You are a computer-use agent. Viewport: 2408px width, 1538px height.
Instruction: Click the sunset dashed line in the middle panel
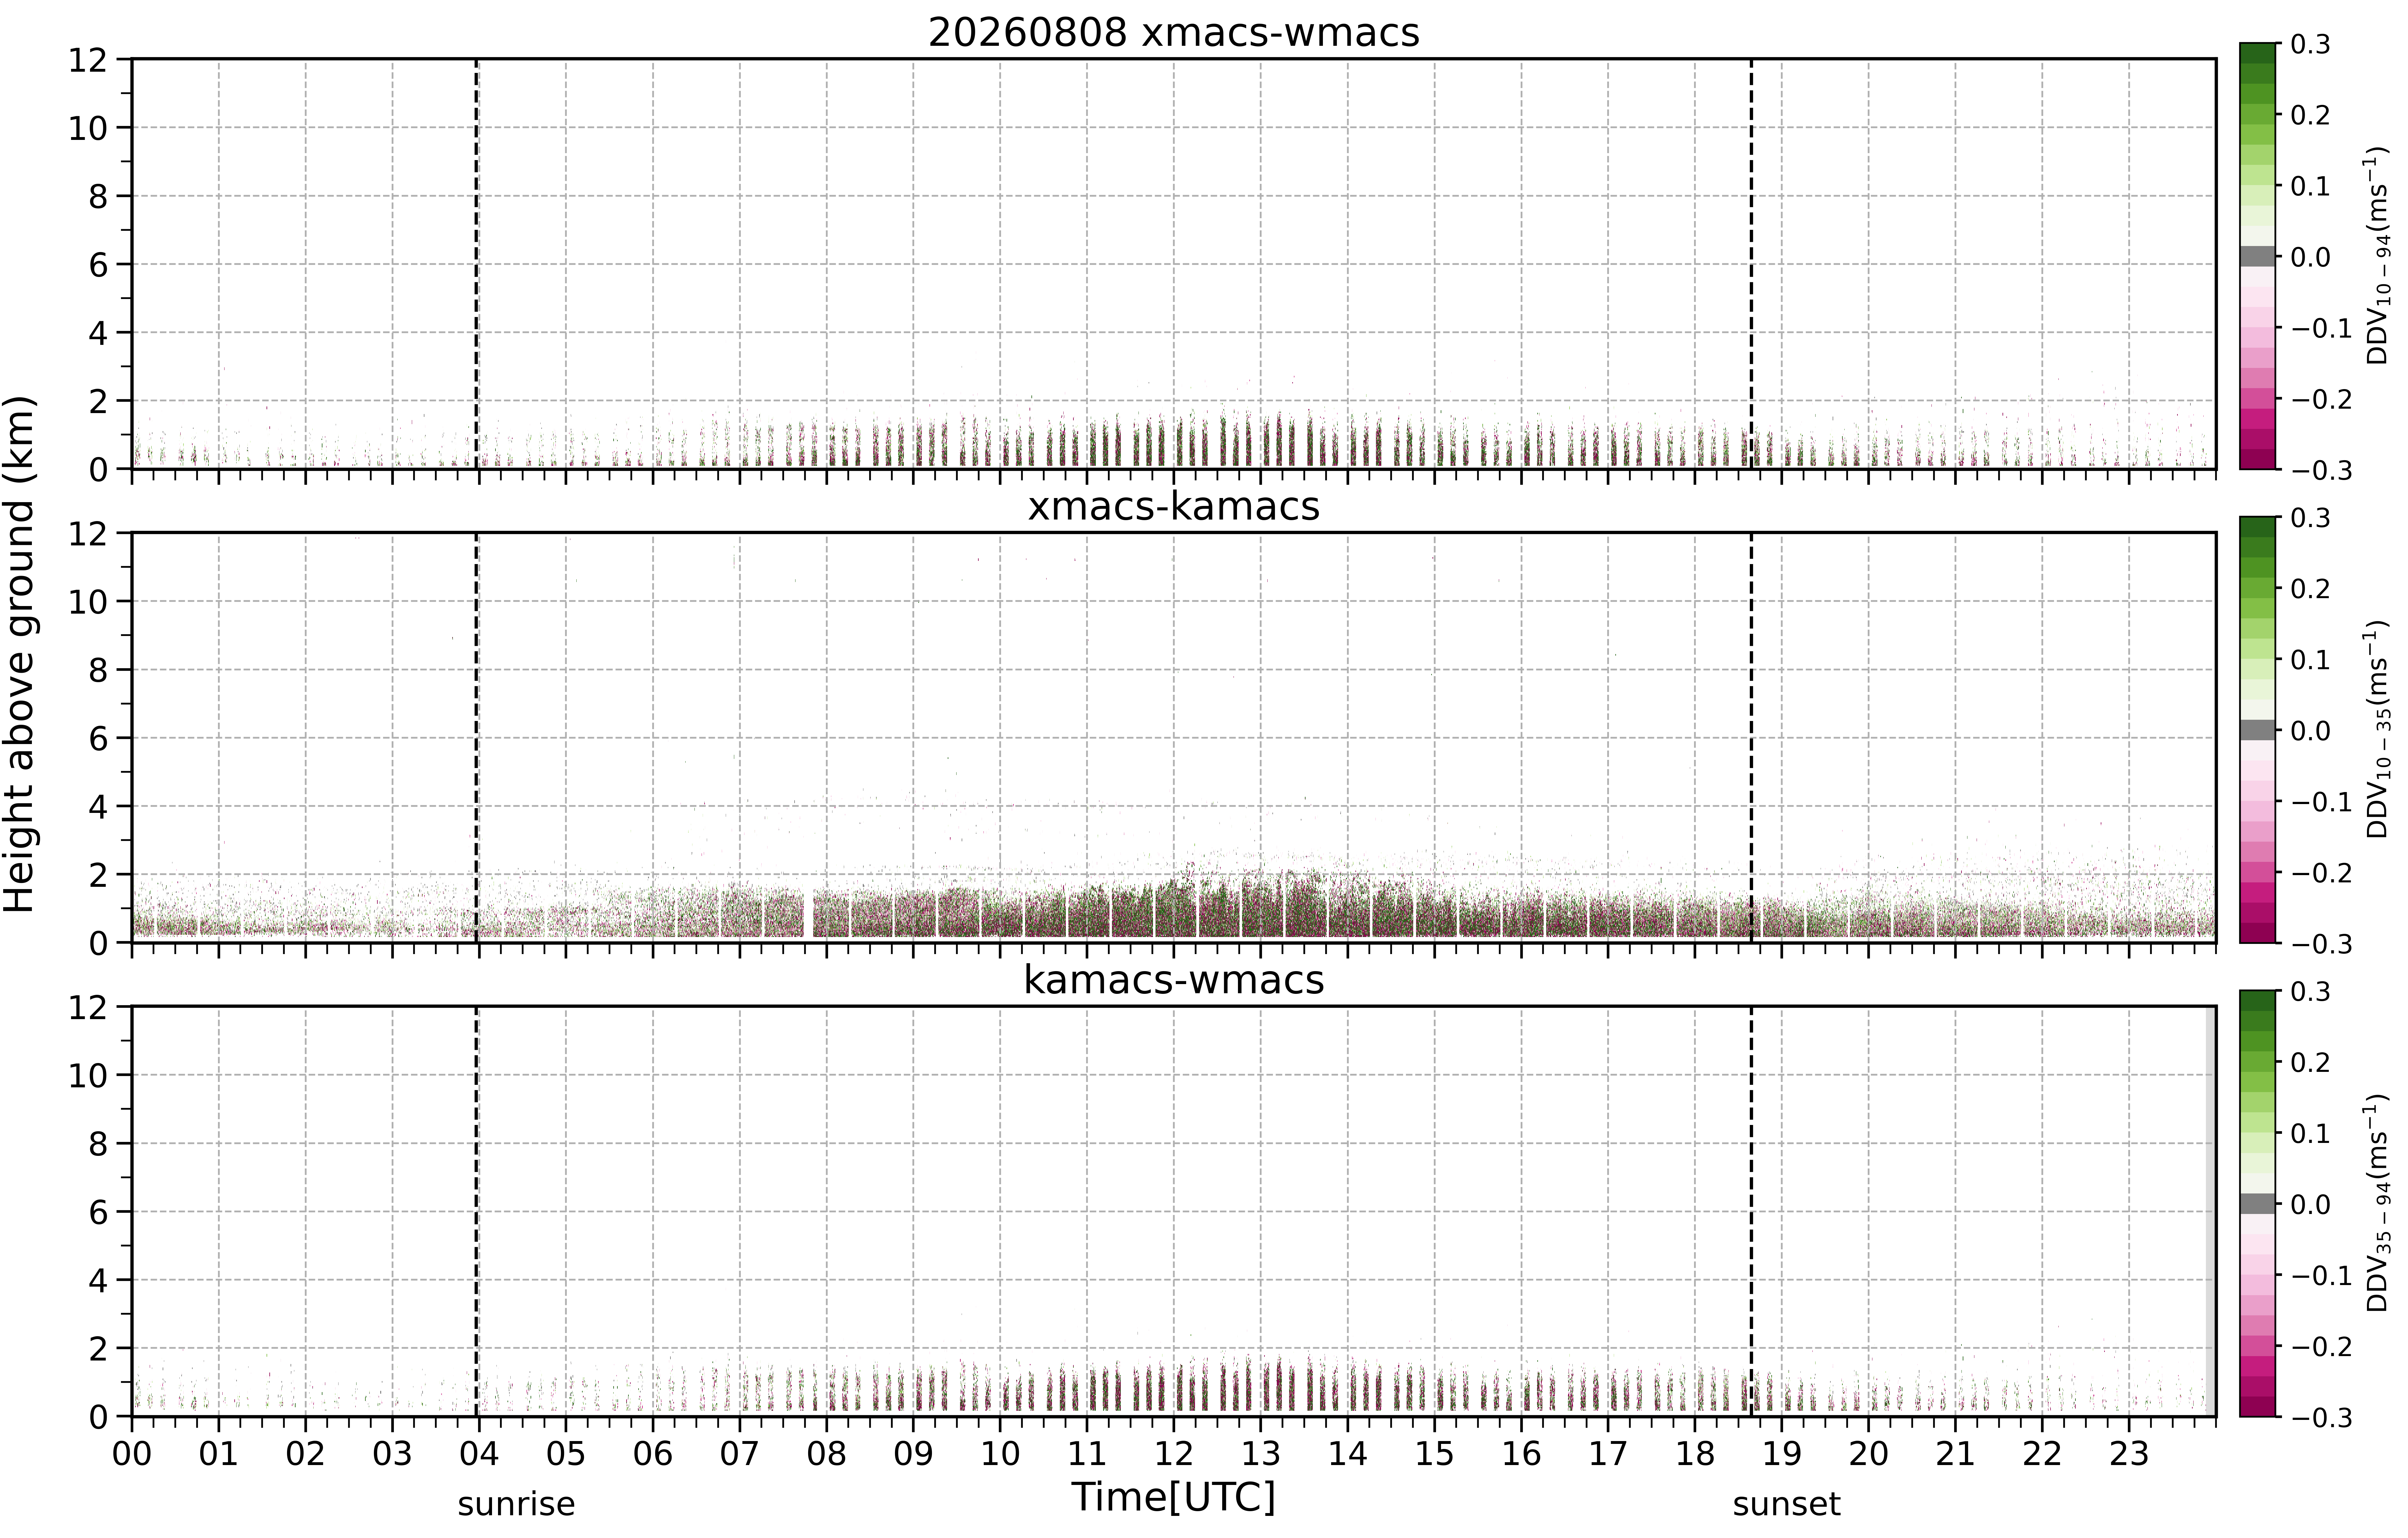(1751, 737)
